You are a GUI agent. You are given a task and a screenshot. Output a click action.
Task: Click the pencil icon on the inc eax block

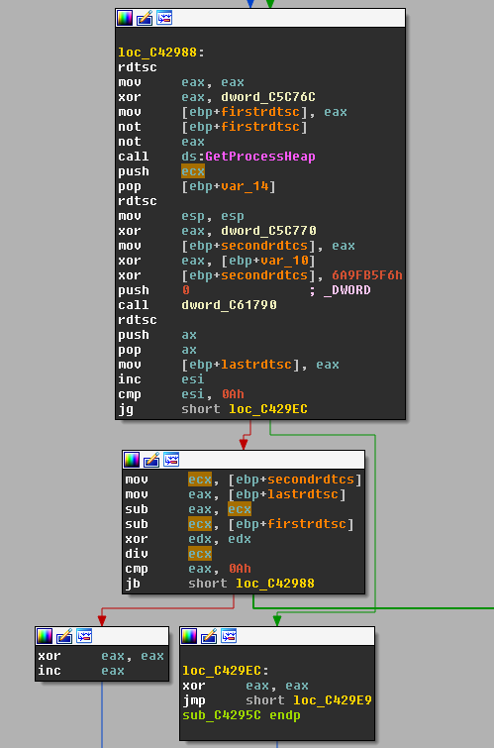click(x=64, y=636)
